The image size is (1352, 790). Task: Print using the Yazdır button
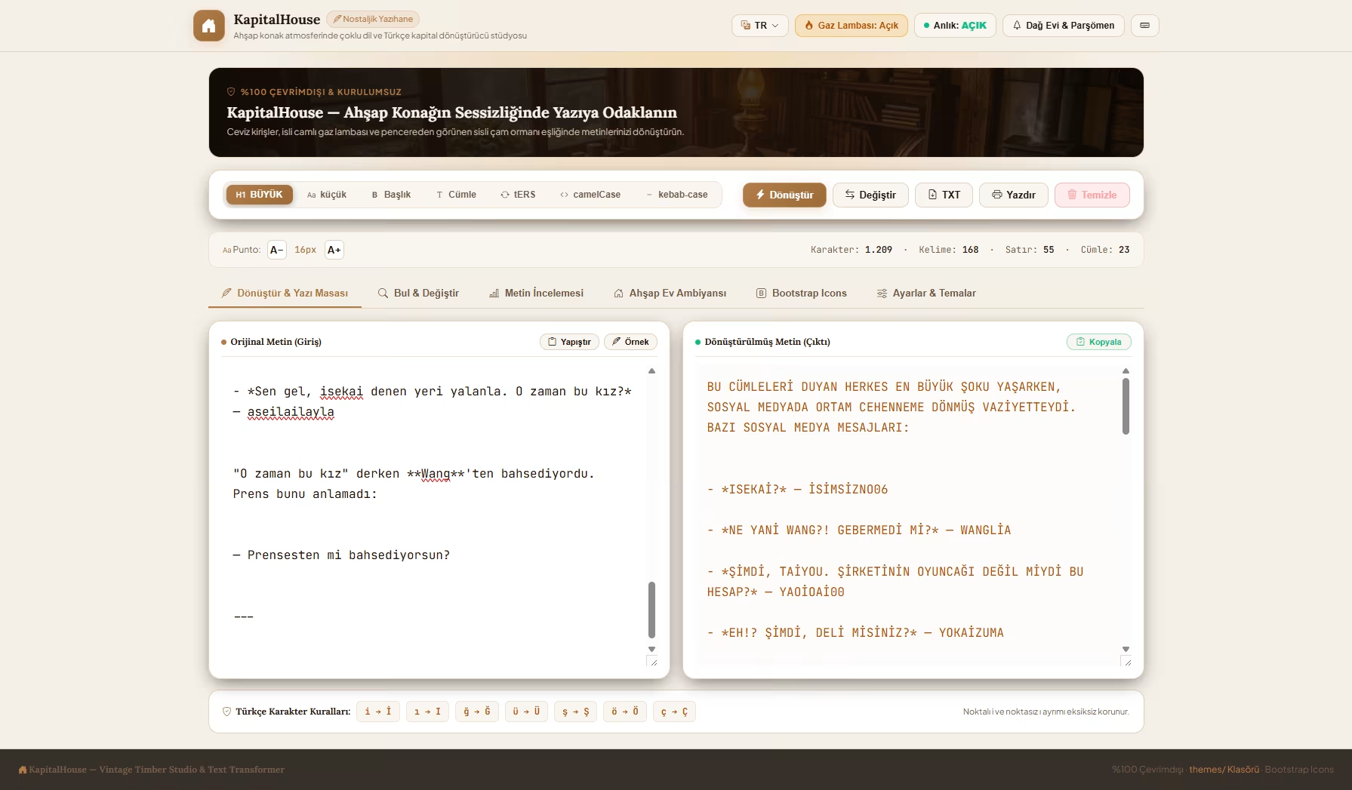[x=1013, y=195]
